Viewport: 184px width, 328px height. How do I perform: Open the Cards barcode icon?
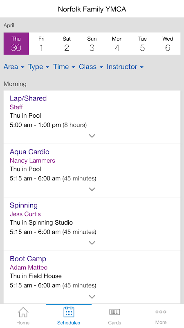point(114,312)
